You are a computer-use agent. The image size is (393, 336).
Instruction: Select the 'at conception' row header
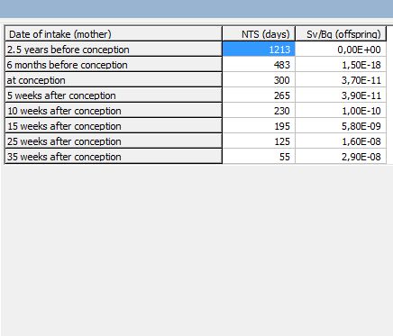tap(114, 79)
